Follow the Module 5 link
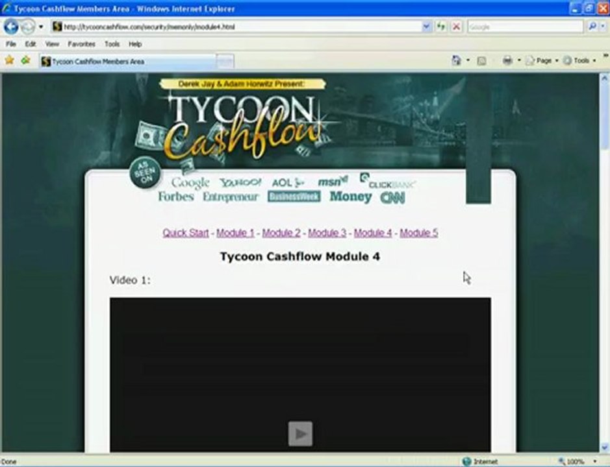The image size is (610, 467). click(419, 233)
